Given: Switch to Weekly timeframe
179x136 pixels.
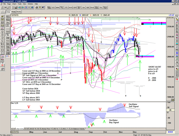Looking at the screenshot, I should pyautogui.click(x=13, y=12).
